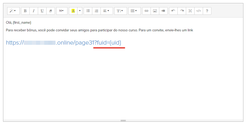Viewport: 248px width, 126px height.
Task: Click the insert link chain icon
Action: pos(146,11)
